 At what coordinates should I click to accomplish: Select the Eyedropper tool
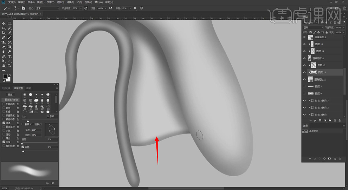click(9, 33)
